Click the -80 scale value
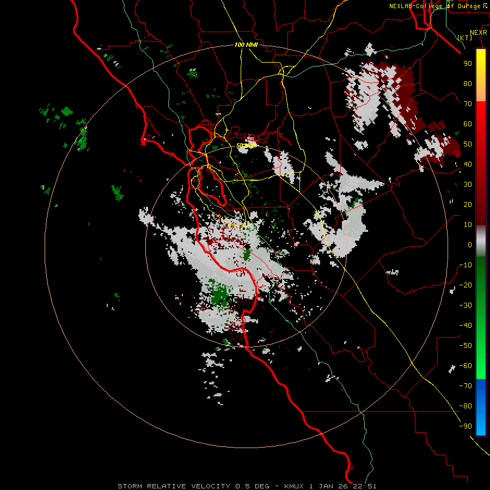 465,406
